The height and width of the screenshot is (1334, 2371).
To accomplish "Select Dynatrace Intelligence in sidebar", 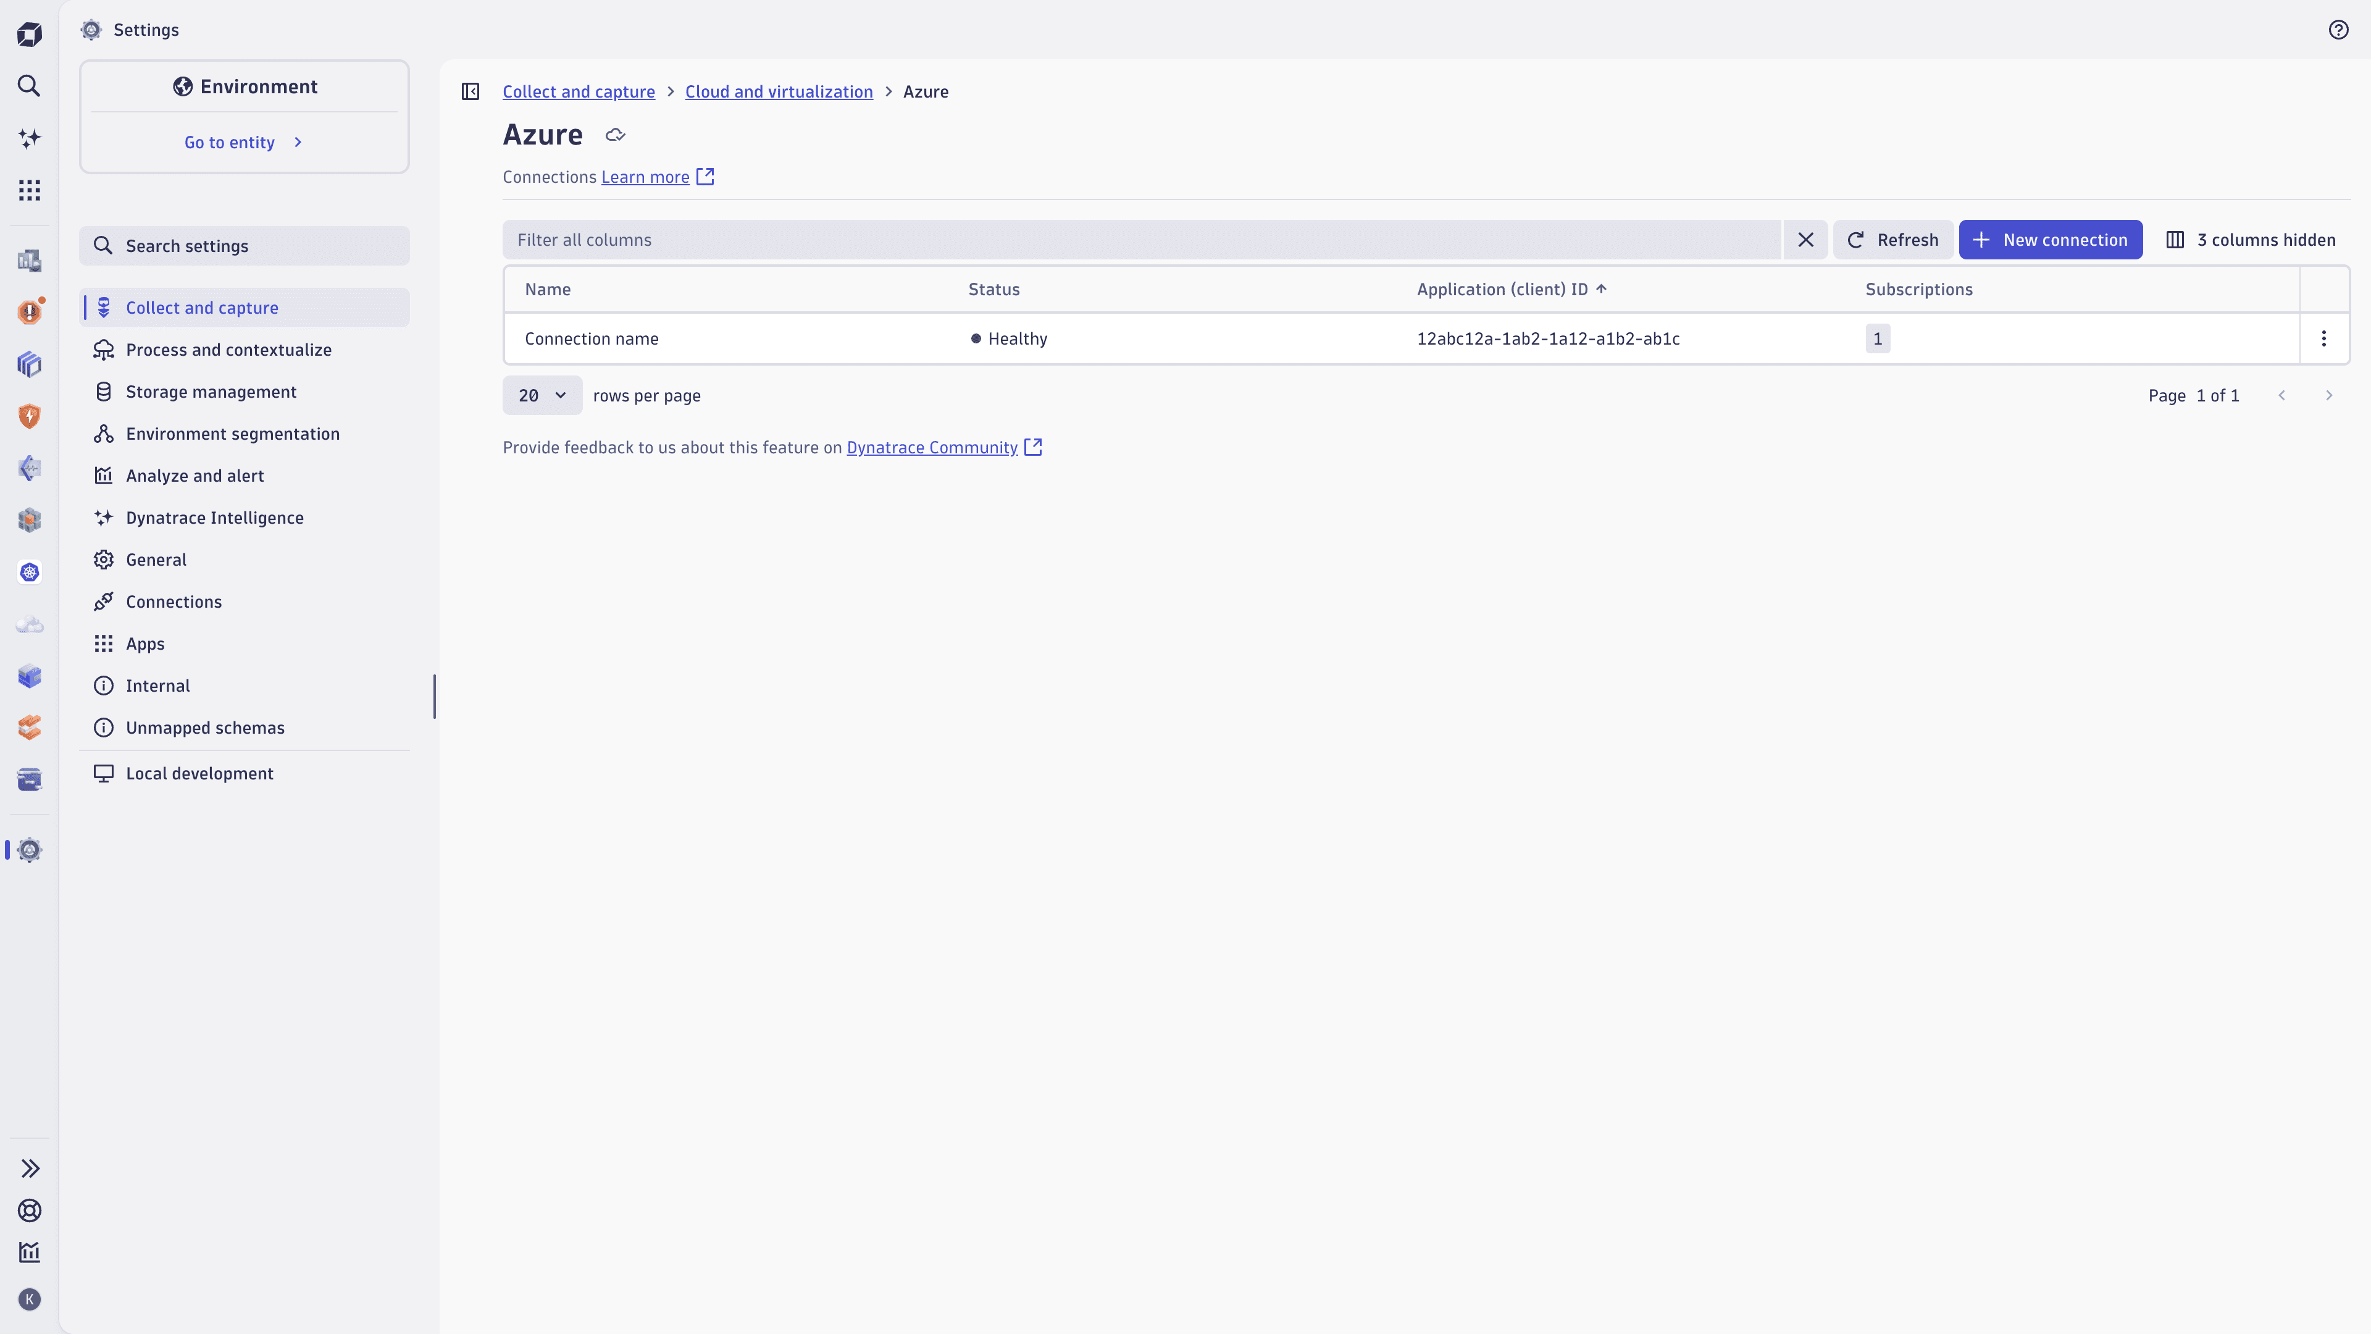I will click(244, 518).
